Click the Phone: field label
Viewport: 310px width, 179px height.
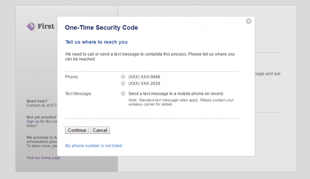pos(72,77)
